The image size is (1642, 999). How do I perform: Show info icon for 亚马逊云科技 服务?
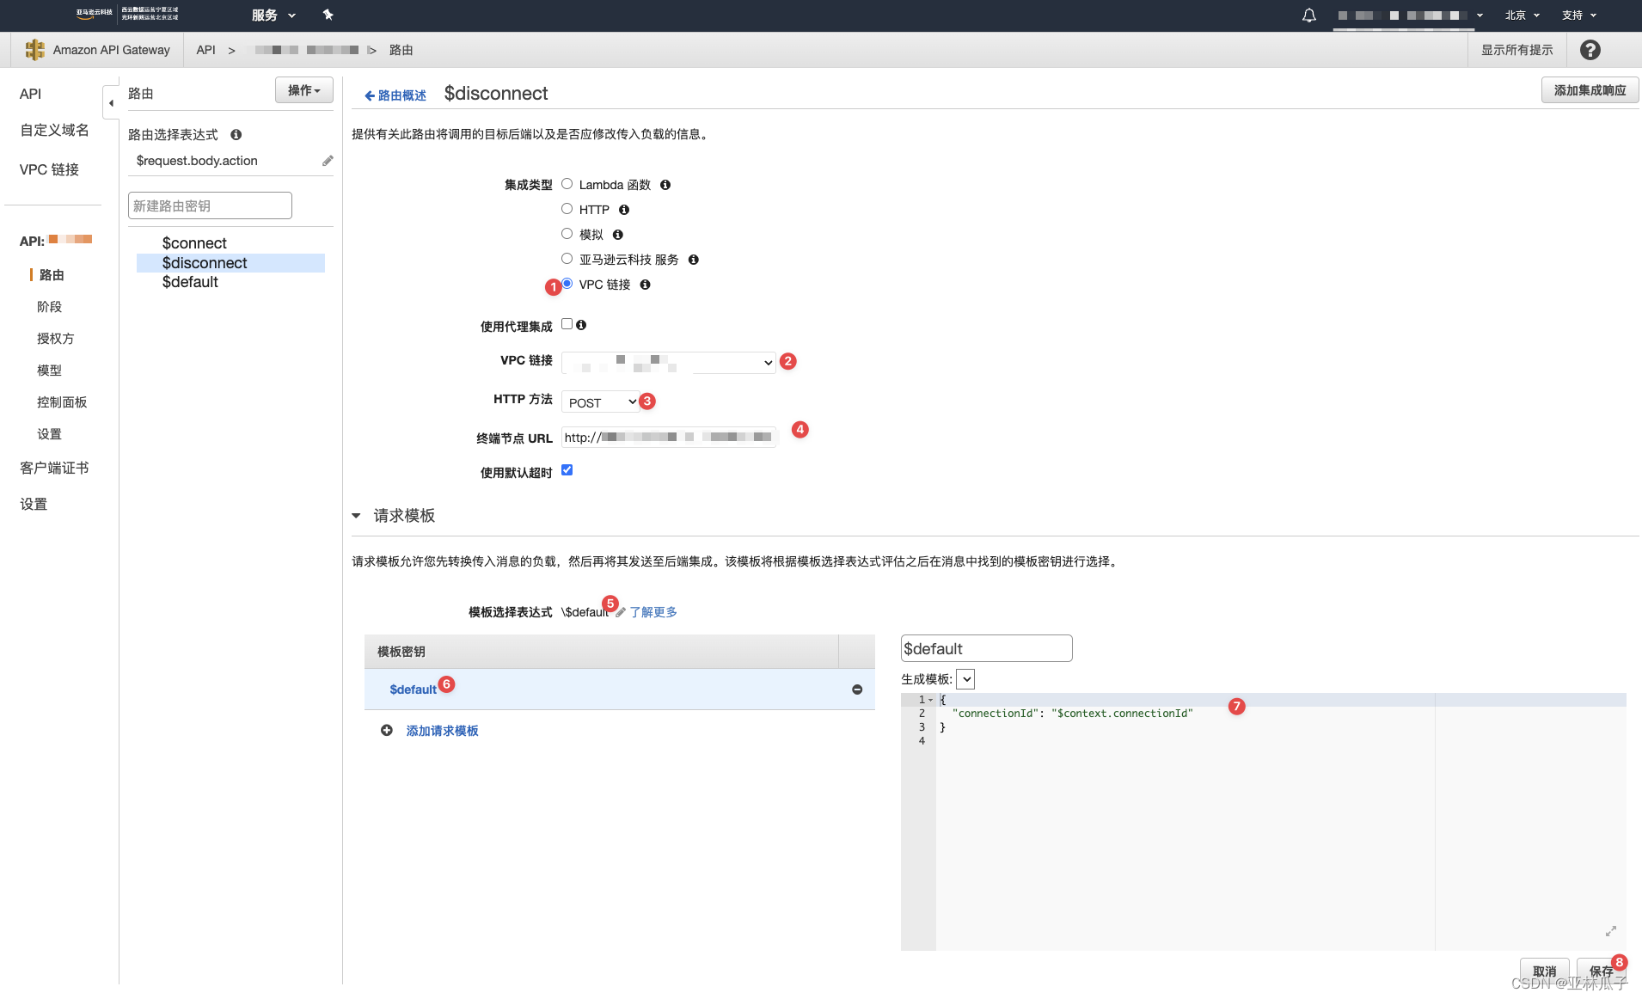(694, 260)
